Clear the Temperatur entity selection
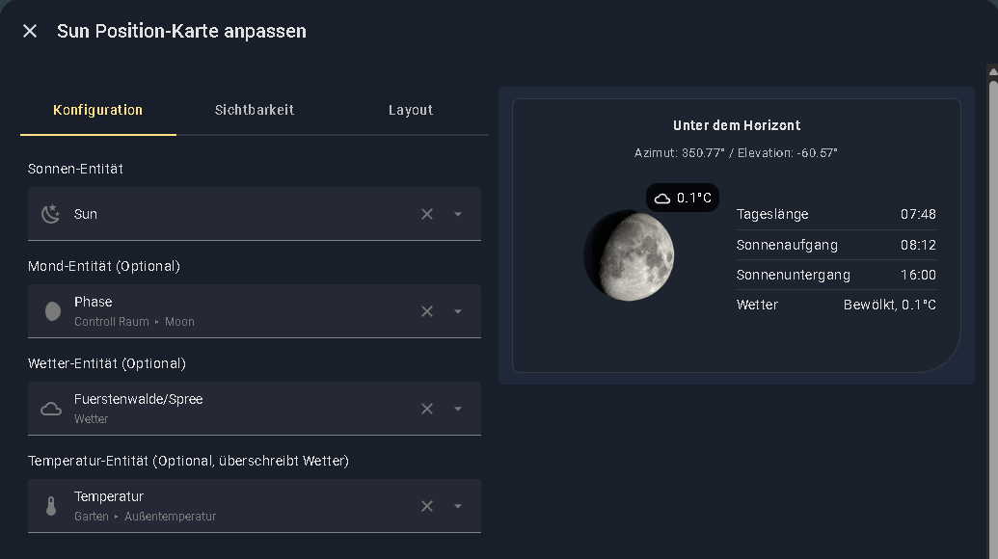The image size is (998, 559). click(427, 506)
